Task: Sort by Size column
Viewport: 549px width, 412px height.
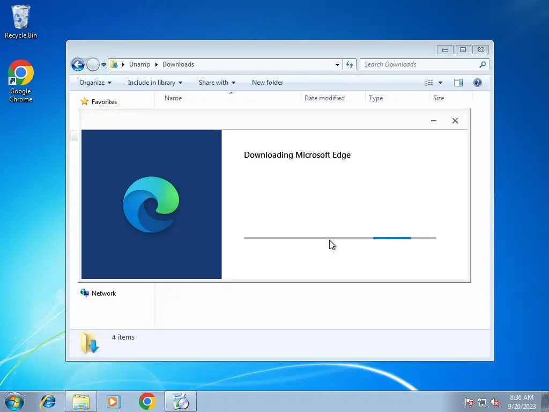Action: 439,98
